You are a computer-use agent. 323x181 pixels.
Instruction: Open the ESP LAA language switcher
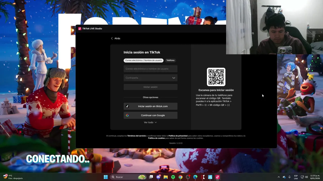tap(296, 177)
